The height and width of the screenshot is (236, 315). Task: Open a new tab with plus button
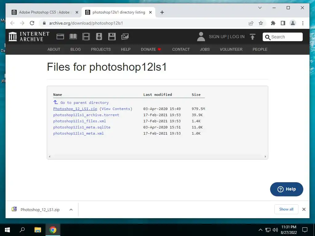pyautogui.click(x=162, y=12)
